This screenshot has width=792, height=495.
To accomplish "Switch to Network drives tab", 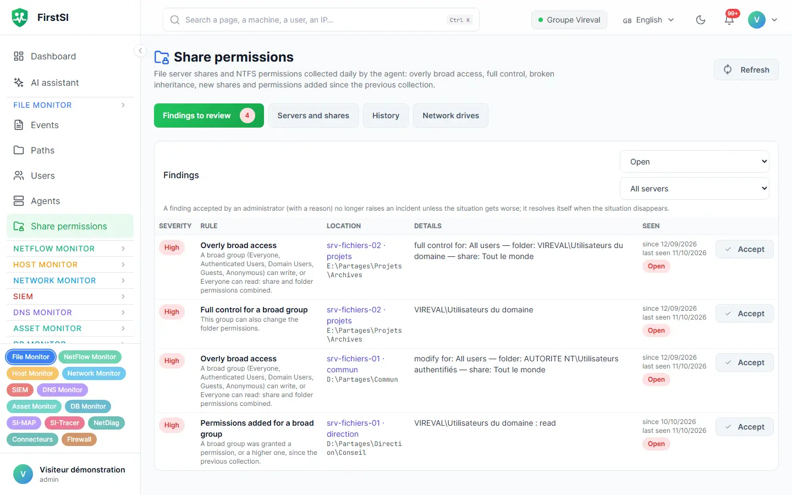I will (450, 116).
